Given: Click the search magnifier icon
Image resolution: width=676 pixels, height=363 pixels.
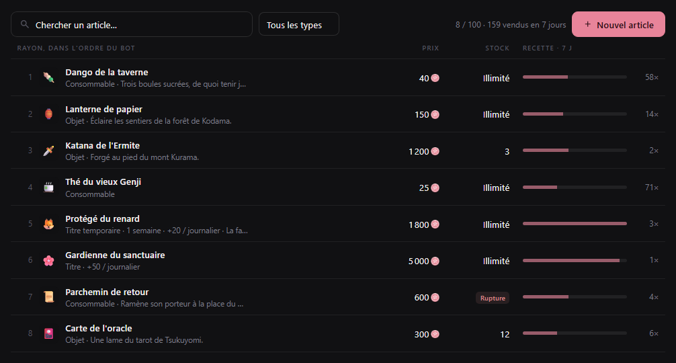Looking at the screenshot, I should (25, 24).
